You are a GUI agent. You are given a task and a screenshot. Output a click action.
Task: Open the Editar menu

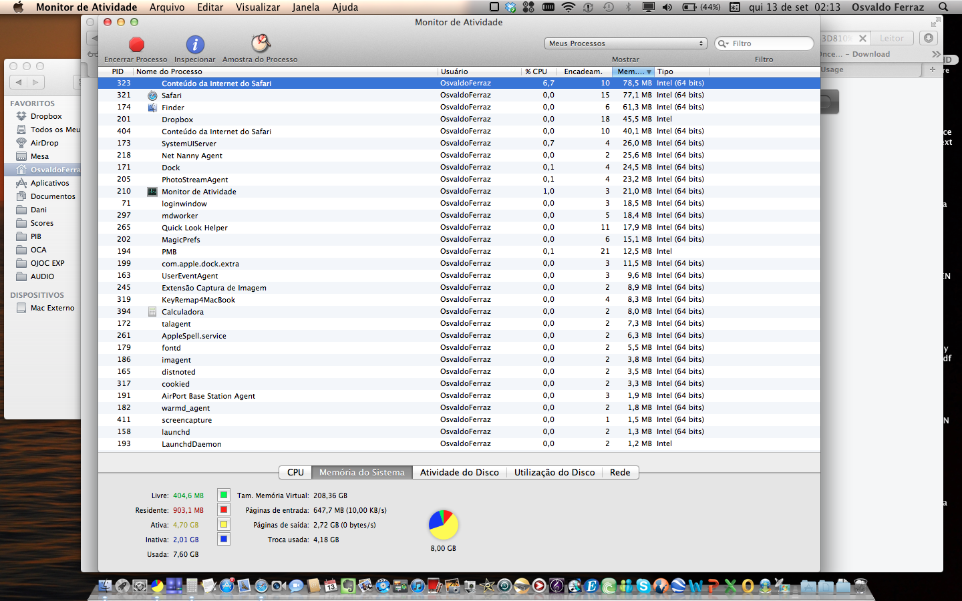(210, 7)
